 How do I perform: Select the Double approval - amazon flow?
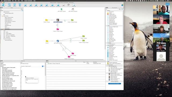click(10, 21)
